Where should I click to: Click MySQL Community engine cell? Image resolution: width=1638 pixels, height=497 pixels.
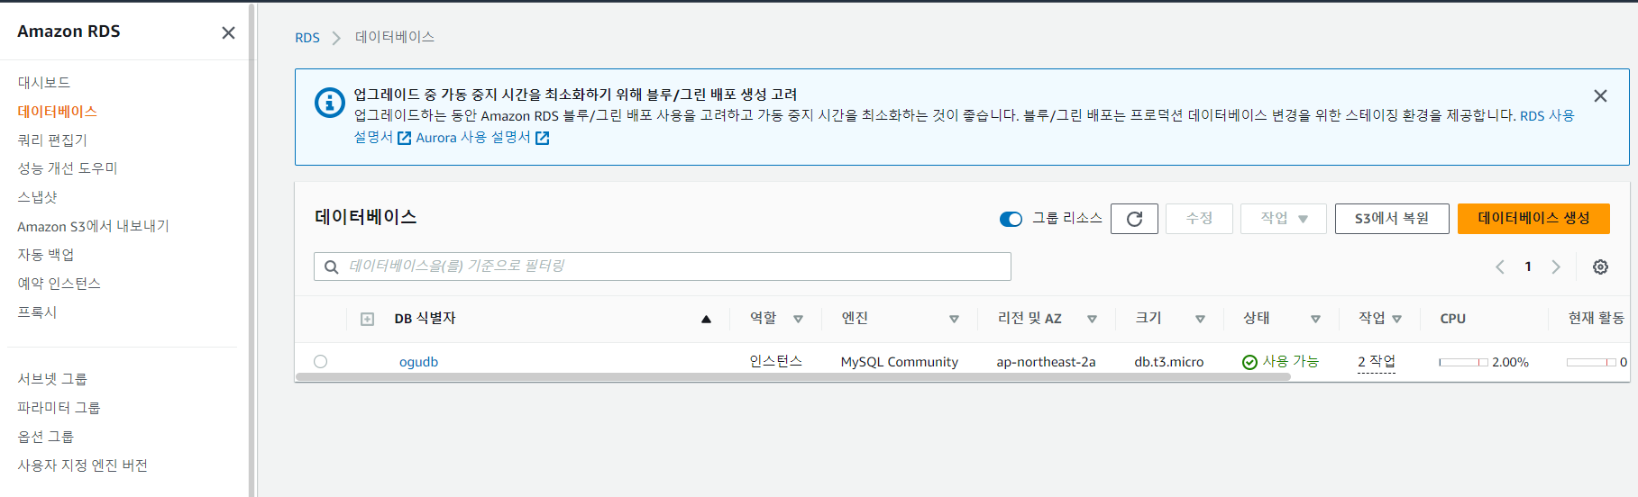[x=900, y=362]
